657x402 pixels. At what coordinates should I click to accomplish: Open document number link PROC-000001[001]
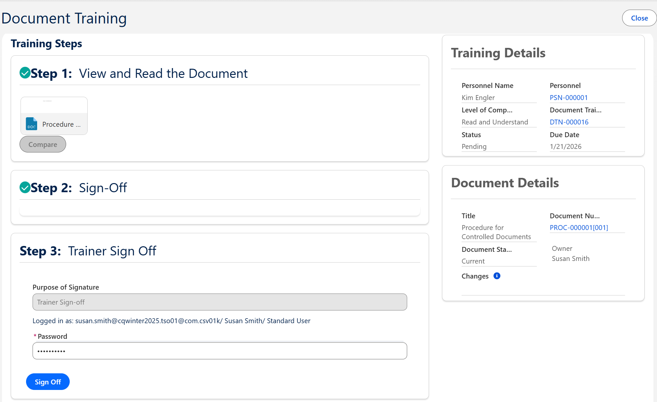click(579, 228)
